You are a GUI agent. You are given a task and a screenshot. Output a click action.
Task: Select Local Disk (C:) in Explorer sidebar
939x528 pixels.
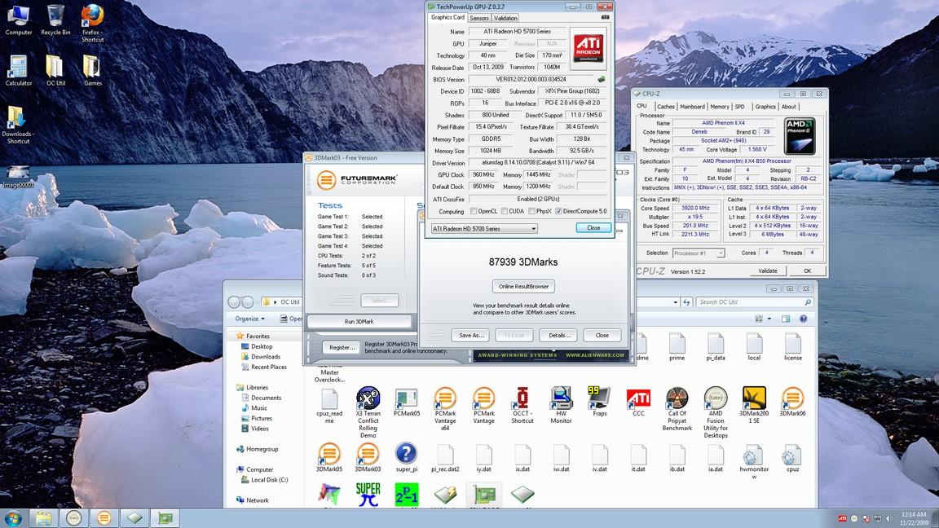tap(264, 479)
